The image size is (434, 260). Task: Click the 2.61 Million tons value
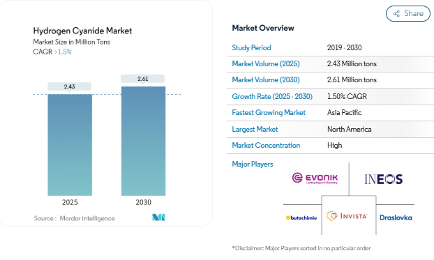pos(352,79)
